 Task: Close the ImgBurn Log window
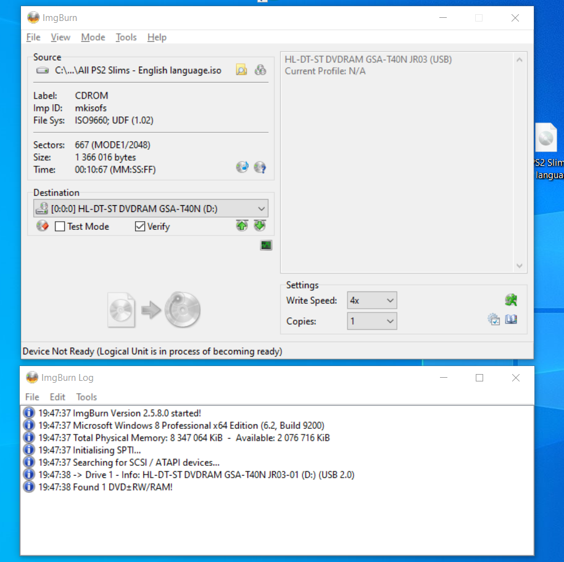515,378
